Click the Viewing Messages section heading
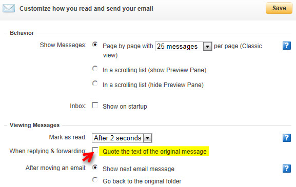This screenshot has height=187, width=296. tap(35, 125)
